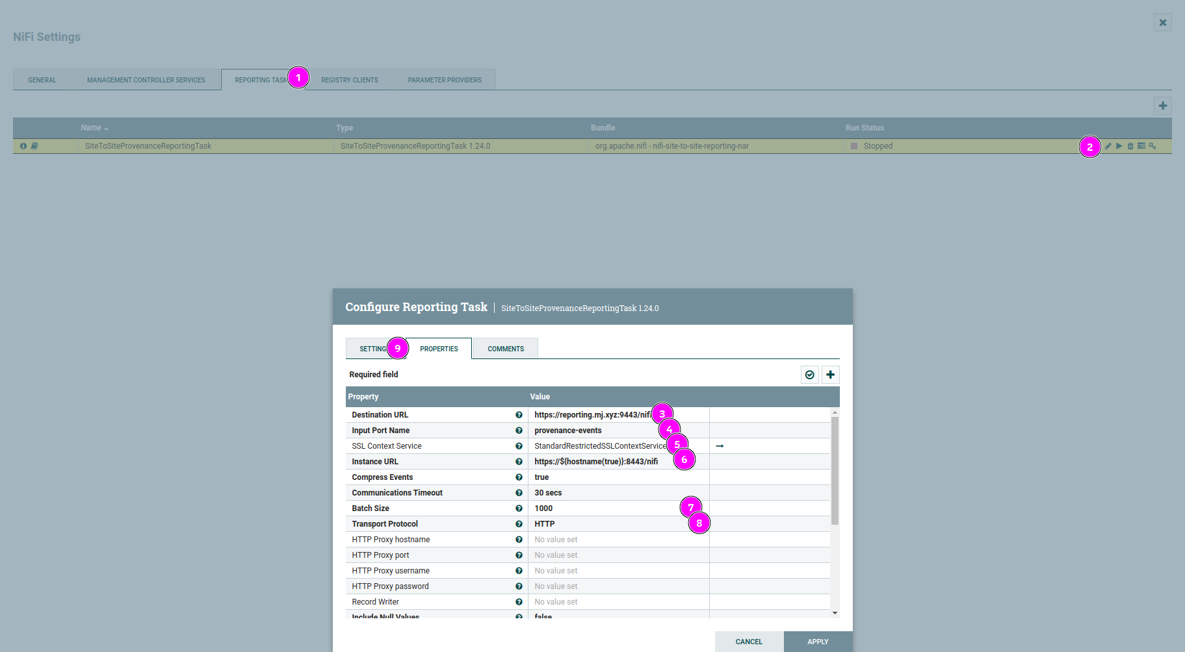Open the Management Controller Services tab
The height and width of the screenshot is (652, 1185).
[146, 80]
